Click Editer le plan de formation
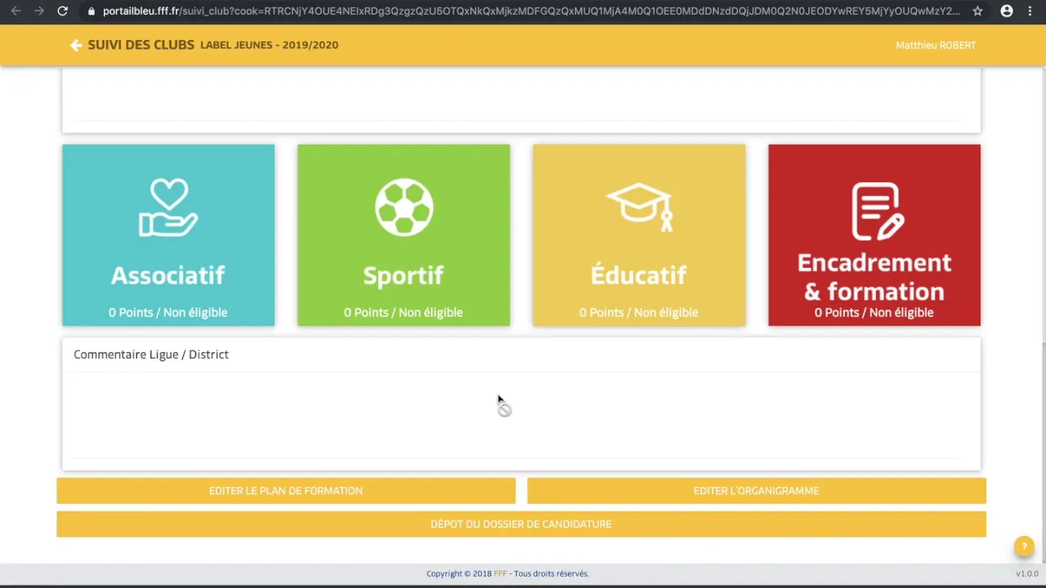This screenshot has height=588, width=1046. coord(286,491)
